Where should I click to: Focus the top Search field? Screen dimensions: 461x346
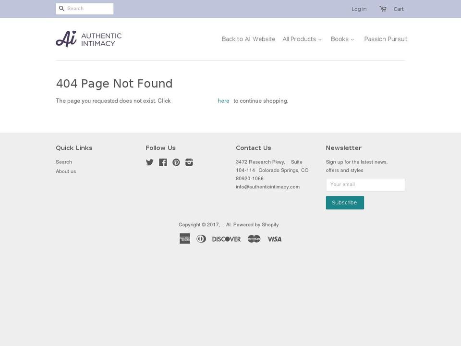85,9
